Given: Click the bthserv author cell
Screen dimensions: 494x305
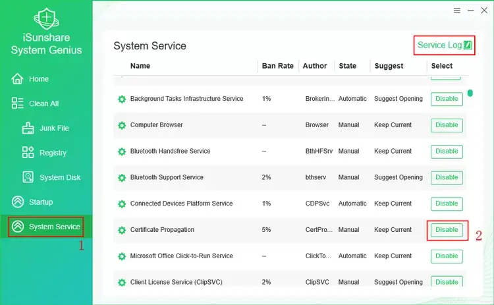Looking at the screenshot, I should click(x=316, y=177).
